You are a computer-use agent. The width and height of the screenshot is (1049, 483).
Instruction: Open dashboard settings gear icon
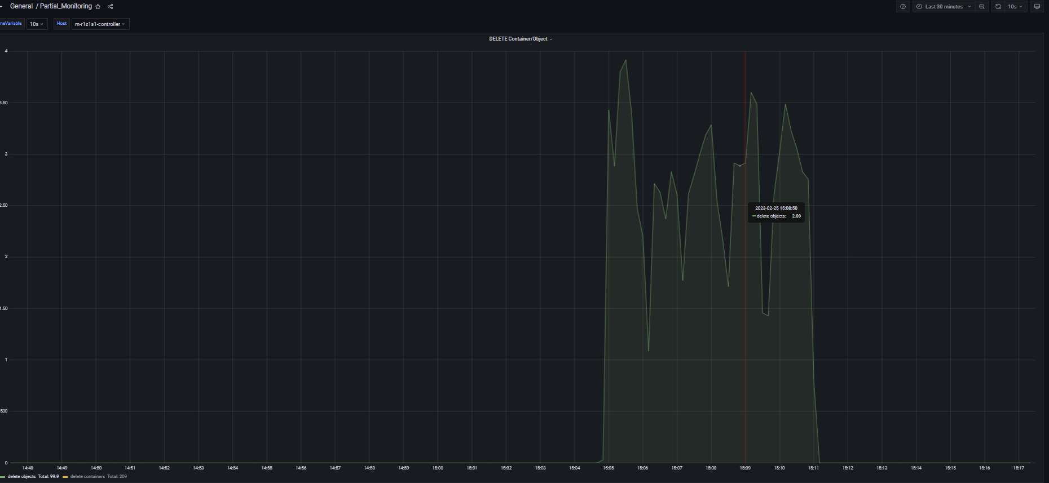coord(903,7)
